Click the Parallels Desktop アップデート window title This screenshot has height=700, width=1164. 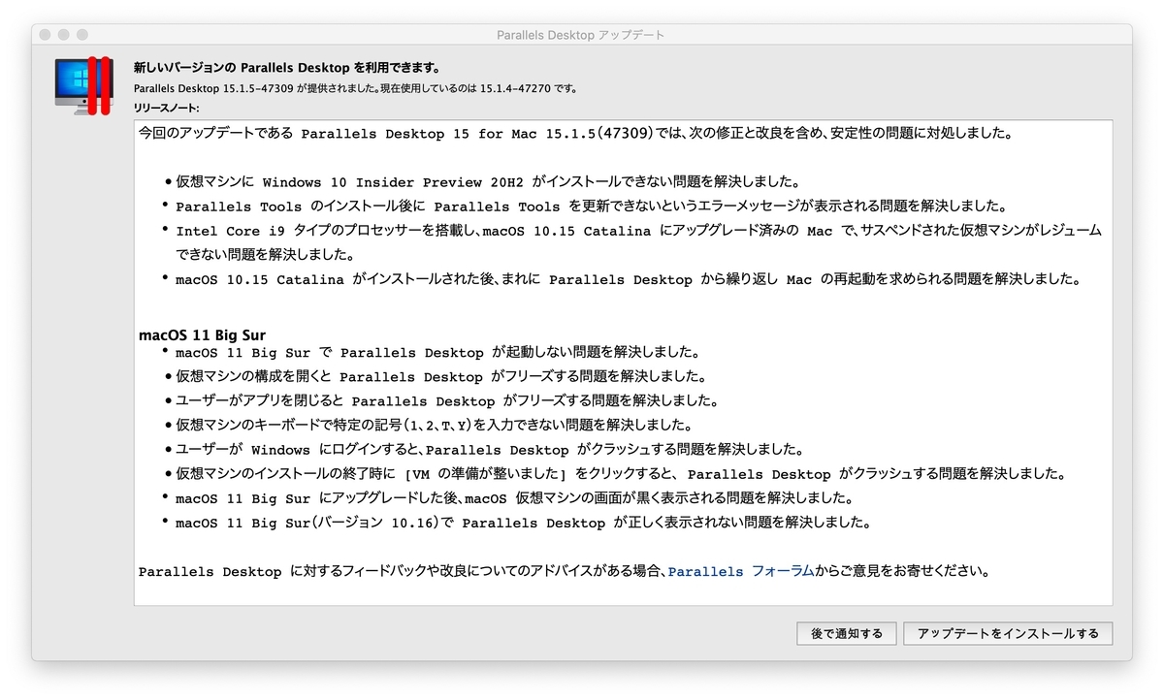[581, 35]
